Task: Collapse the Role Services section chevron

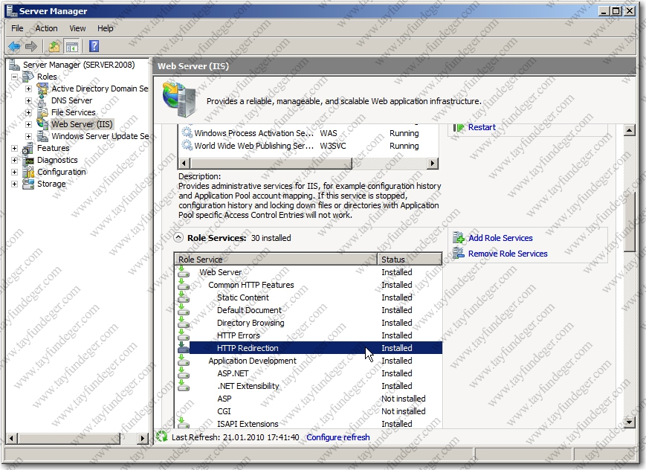Action: [178, 237]
